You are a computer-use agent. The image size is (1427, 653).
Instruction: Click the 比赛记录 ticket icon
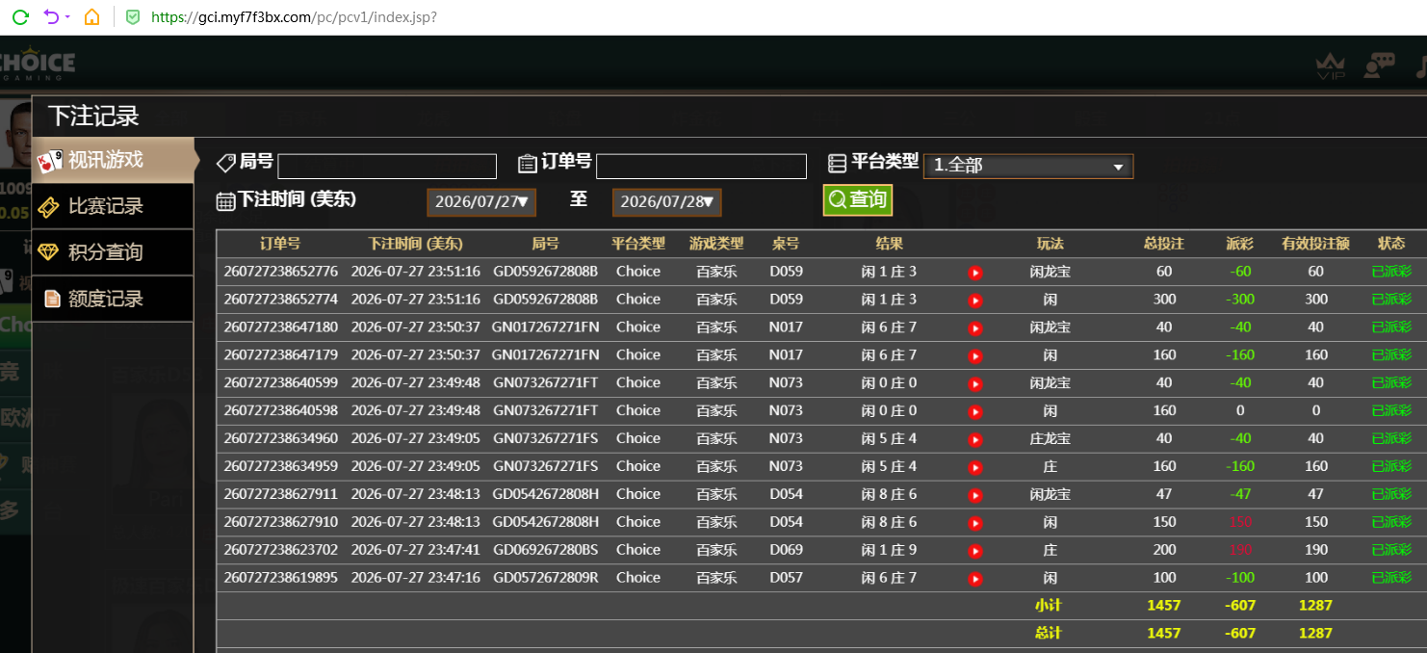coord(49,206)
